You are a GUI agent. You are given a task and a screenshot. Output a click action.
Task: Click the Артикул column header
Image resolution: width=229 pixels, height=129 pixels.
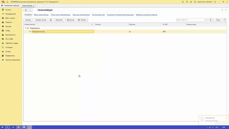point(111,24)
